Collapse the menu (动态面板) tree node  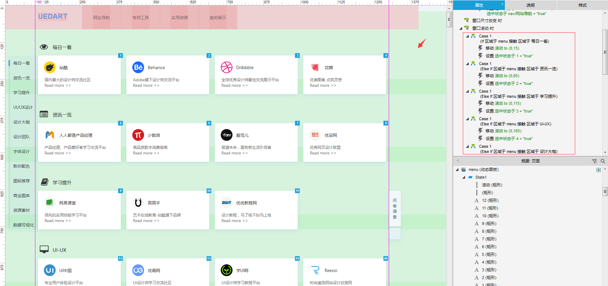(457, 169)
